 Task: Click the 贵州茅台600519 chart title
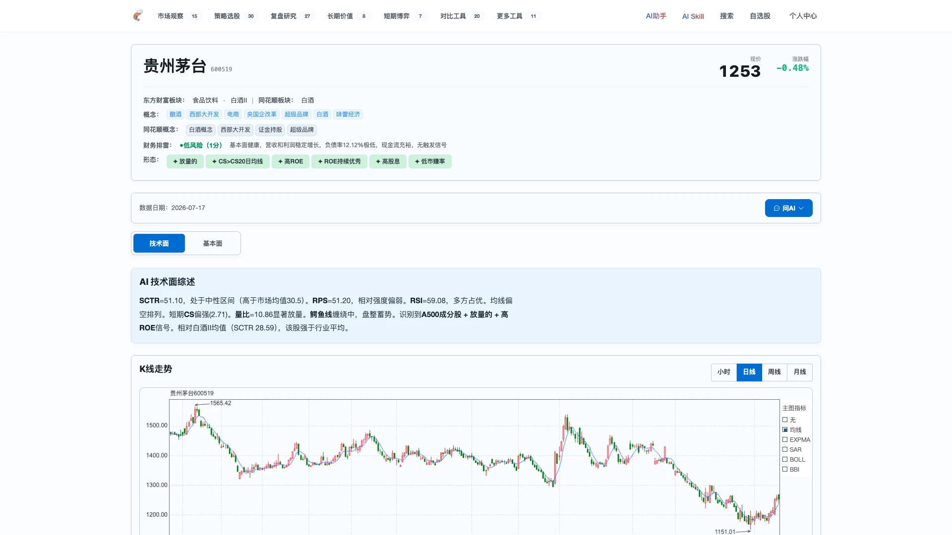point(192,393)
